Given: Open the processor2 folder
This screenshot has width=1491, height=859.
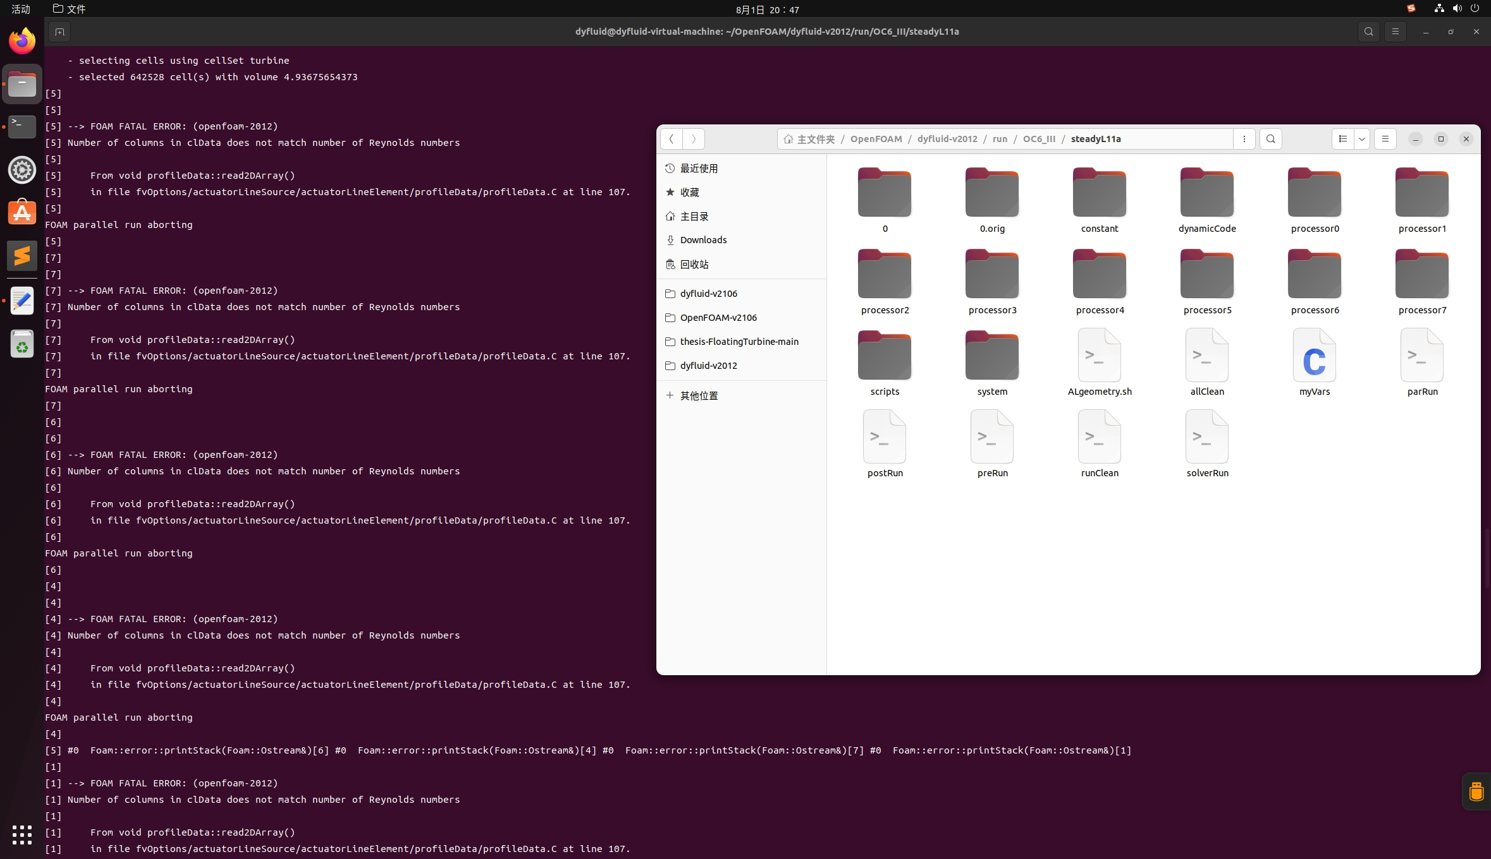Looking at the screenshot, I should pyautogui.click(x=885, y=282).
